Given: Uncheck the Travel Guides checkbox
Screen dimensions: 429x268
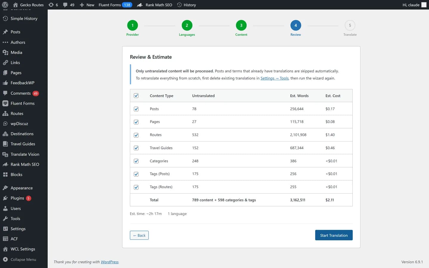Looking at the screenshot, I should point(136,148).
